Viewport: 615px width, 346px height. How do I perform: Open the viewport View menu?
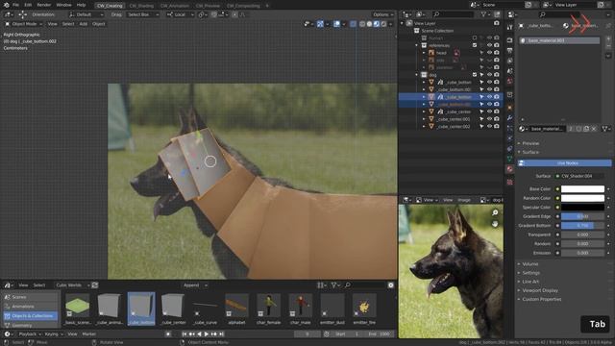(x=52, y=24)
